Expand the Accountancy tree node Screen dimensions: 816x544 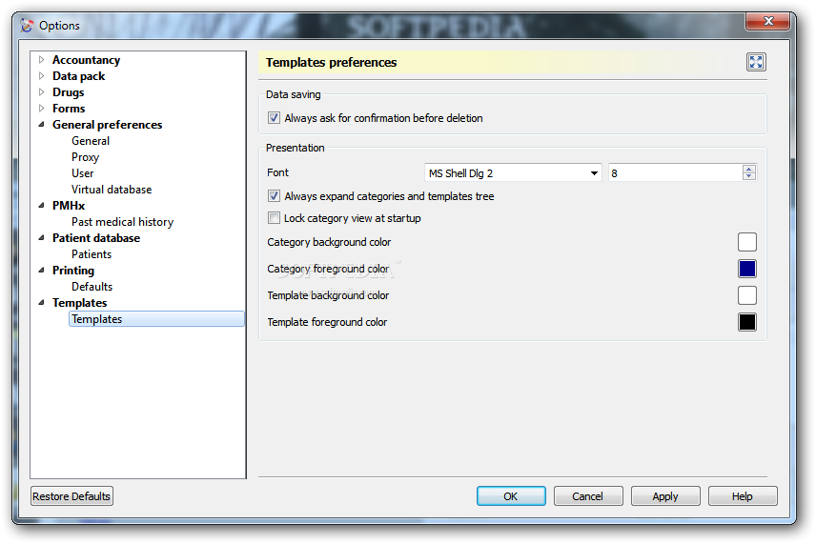click(42, 60)
